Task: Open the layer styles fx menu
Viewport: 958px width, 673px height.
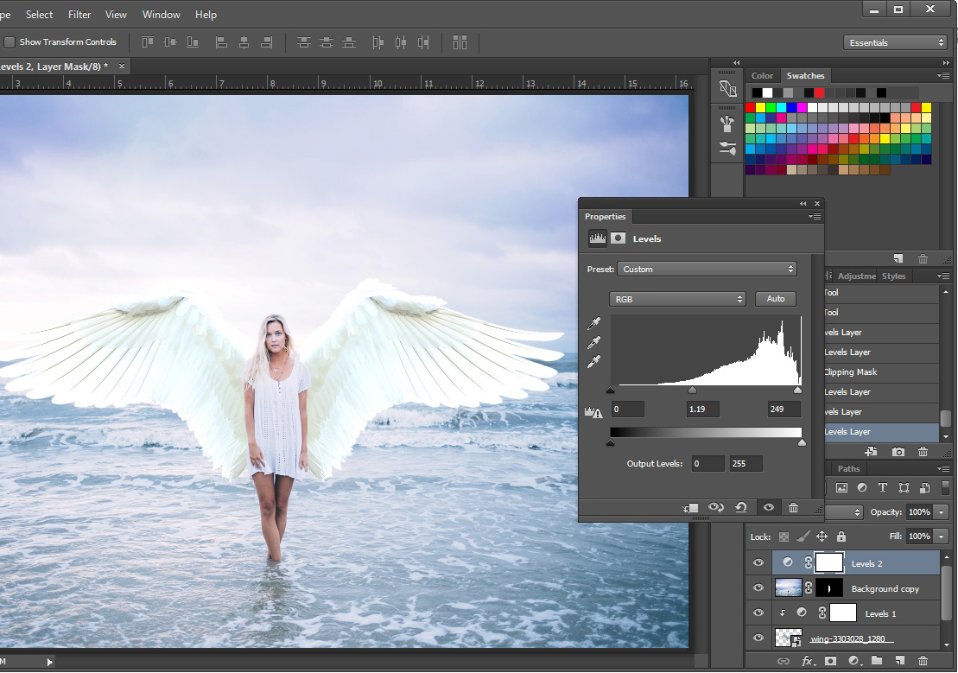Action: 808,660
